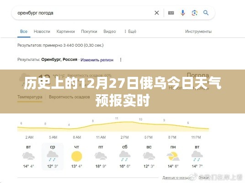Viewport: 245px width, 183px height.
Task: Select the Температура chart tab
Action: point(30,97)
